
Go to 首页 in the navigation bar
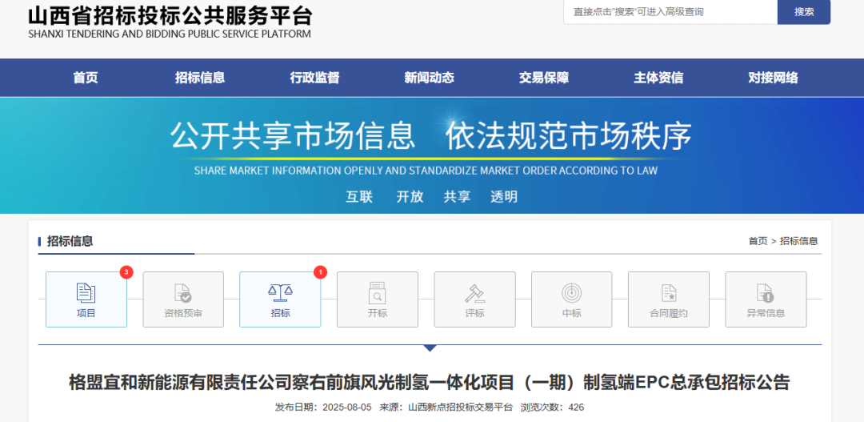[86, 78]
